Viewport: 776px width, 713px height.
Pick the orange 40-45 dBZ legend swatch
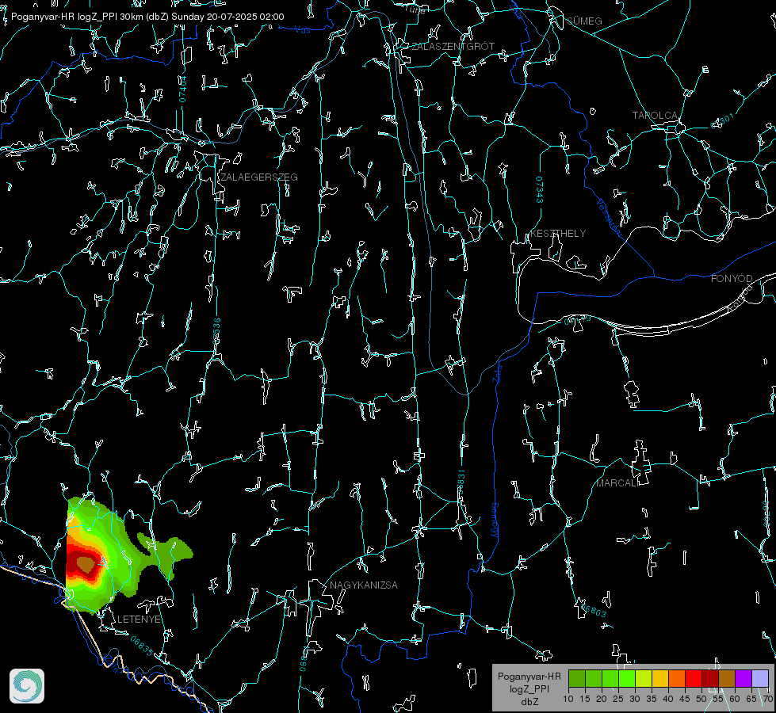(677, 678)
